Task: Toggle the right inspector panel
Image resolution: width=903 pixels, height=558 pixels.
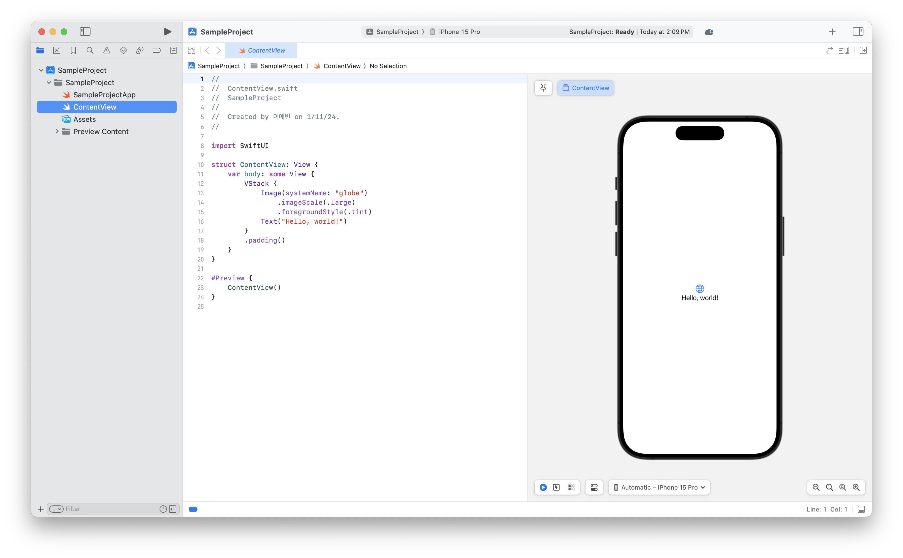Action: (858, 32)
